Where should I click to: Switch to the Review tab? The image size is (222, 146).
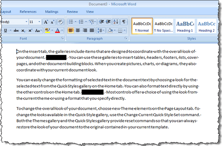72,12
